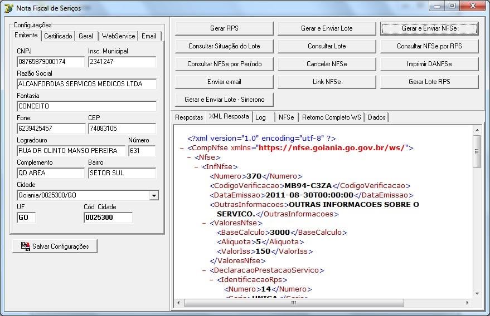Show the Respostas tab
This screenshot has height=316, width=490.
[189, 117]
